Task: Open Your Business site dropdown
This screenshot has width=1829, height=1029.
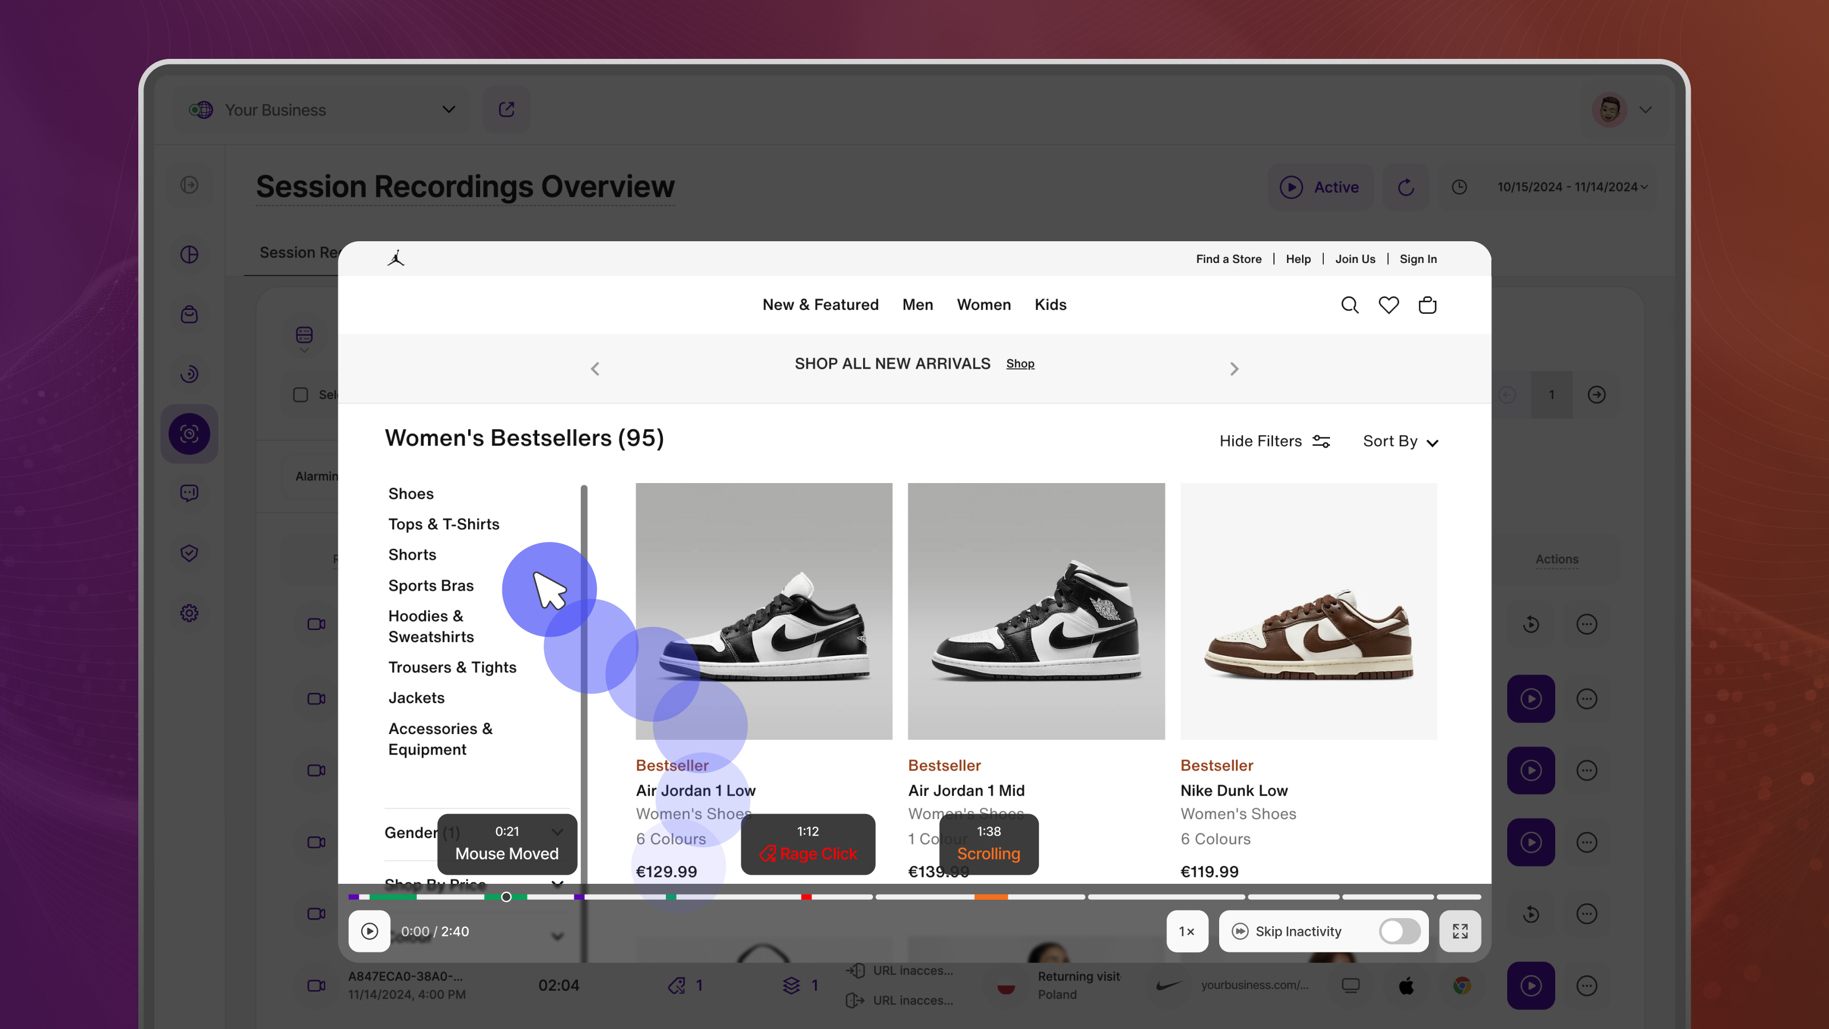Action: 322,109
